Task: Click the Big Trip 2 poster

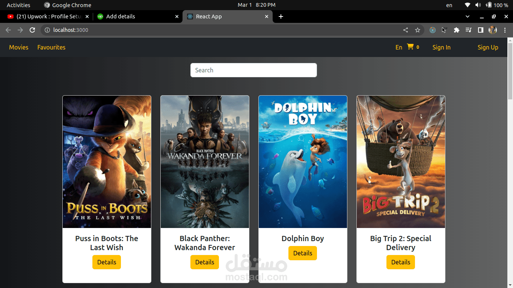Action: point(401,162)
